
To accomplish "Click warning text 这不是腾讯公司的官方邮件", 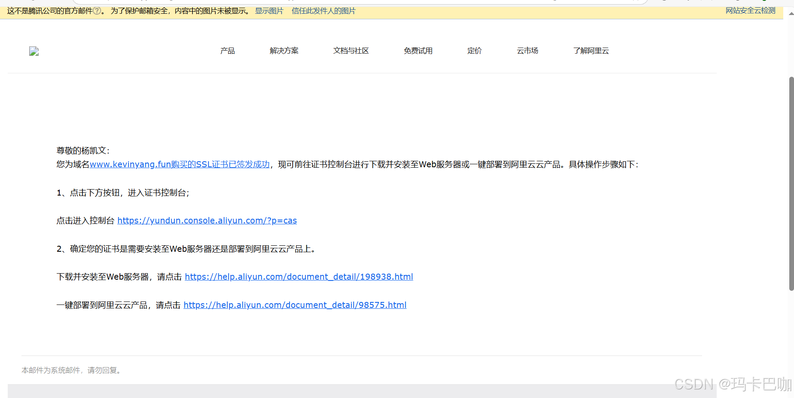I will [50, 11].
